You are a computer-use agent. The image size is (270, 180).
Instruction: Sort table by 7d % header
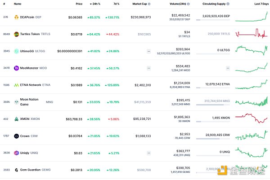point(116,4)
